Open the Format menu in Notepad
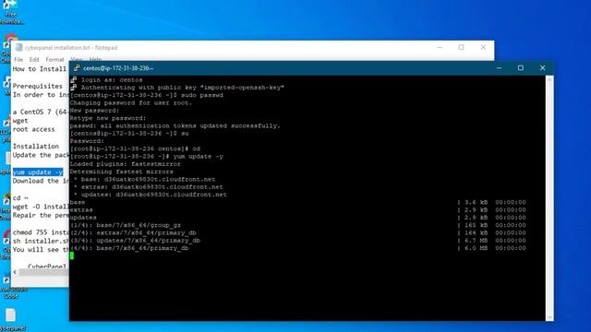 click(55, 59)
